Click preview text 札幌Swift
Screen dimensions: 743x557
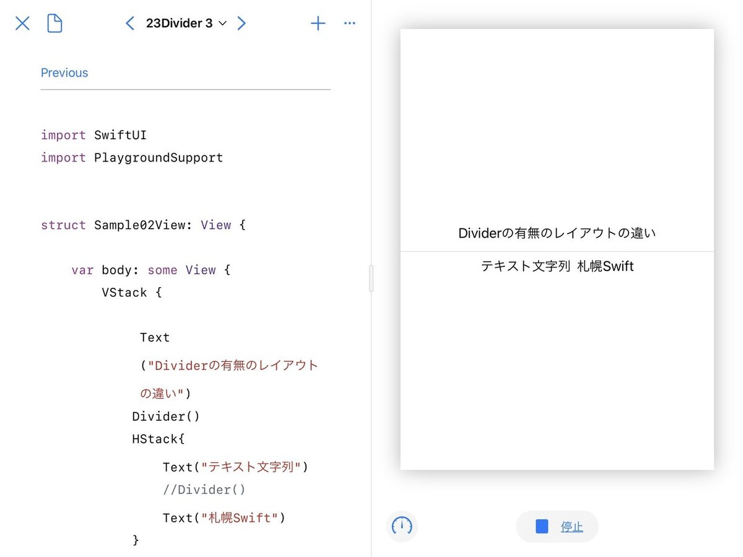(606, 267)
